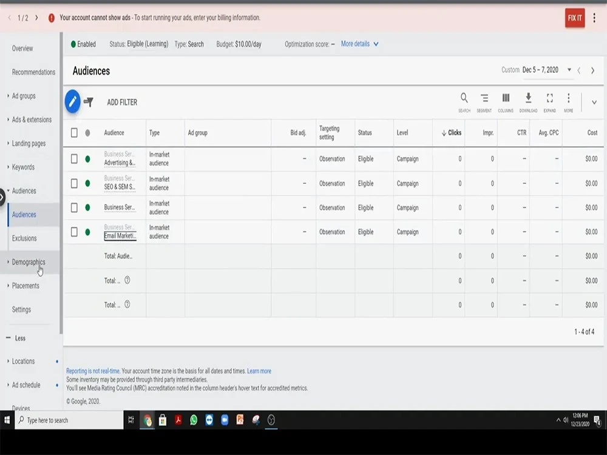
Task: Click the blue pencil edit audiences button
Action: click(x=72, y=102)
